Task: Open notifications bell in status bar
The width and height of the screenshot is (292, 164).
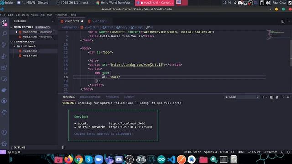Action: [x=288, y=152]
